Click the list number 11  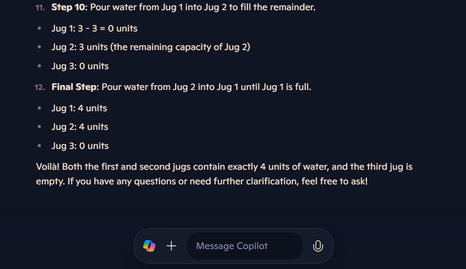point(39,8)
